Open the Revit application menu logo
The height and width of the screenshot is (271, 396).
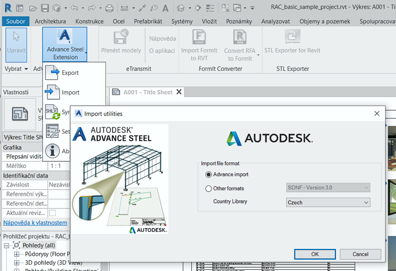tap(8, 8)
